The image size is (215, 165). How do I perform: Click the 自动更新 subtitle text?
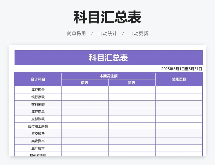(139, 34)
